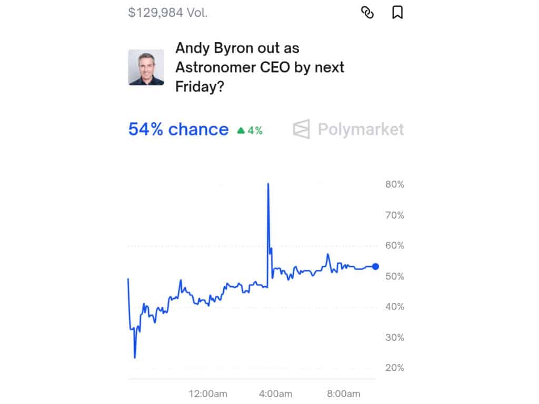Select the current endpoint dot on chart
Viewport: 539px width, 404px height.
click(375, 267)
